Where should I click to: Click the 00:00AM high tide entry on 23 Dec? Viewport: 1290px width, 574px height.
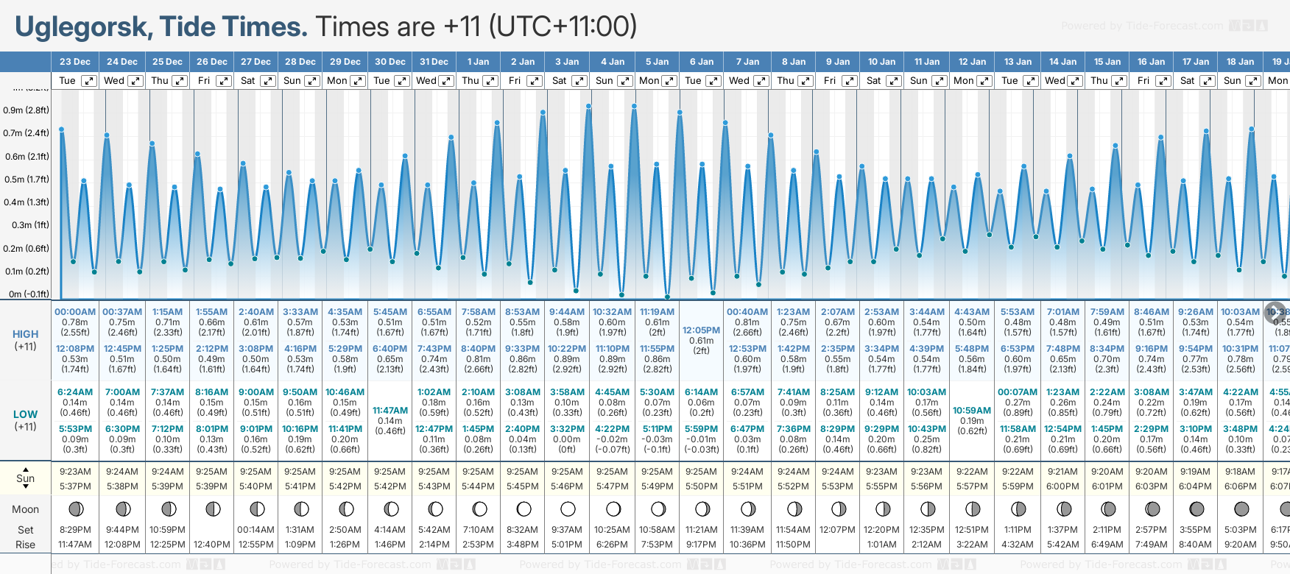click(75, 312)
